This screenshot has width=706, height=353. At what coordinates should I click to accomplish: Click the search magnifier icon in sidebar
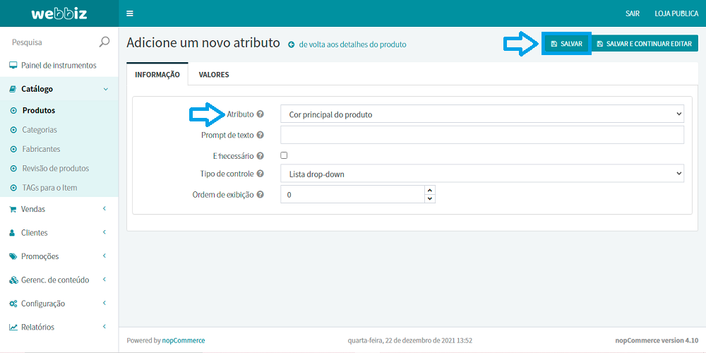tap(104, 42)
